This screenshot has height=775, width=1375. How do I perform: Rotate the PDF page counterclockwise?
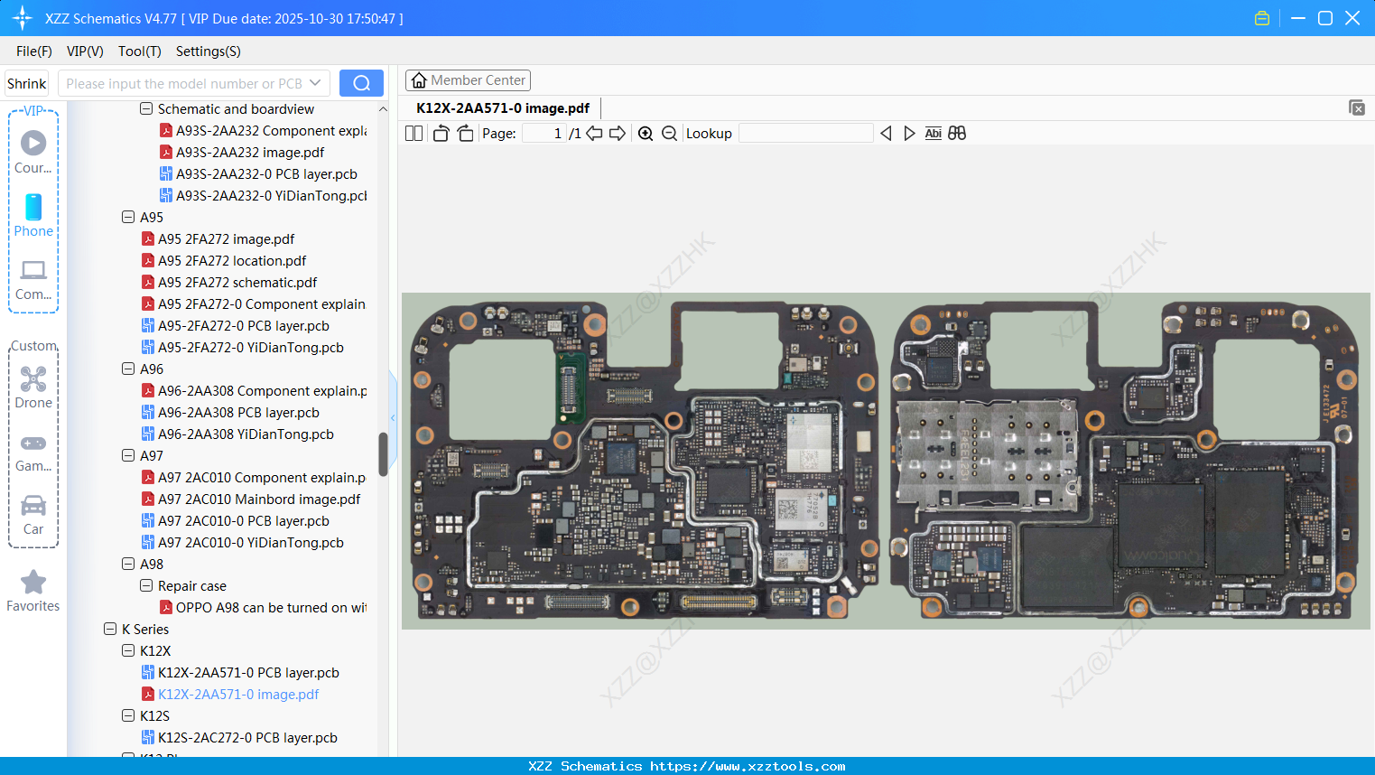click(440, 132)
